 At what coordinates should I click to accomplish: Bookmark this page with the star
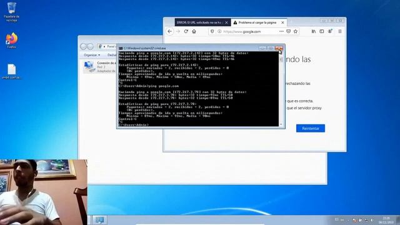pyautogui.click(x=296, y=31)
